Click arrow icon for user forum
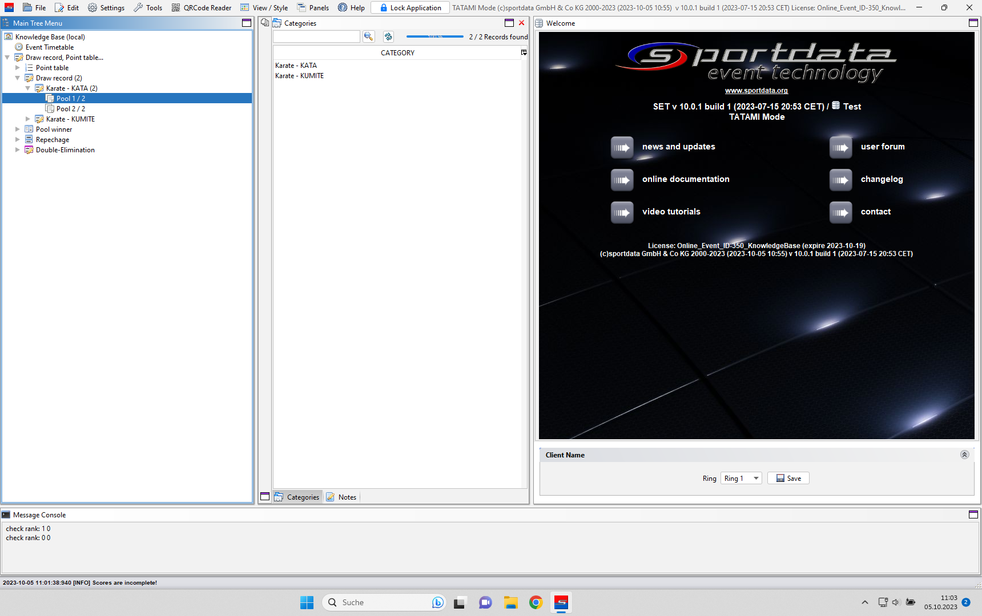Screen dimensions: 982x616 [x=841, y=147]
